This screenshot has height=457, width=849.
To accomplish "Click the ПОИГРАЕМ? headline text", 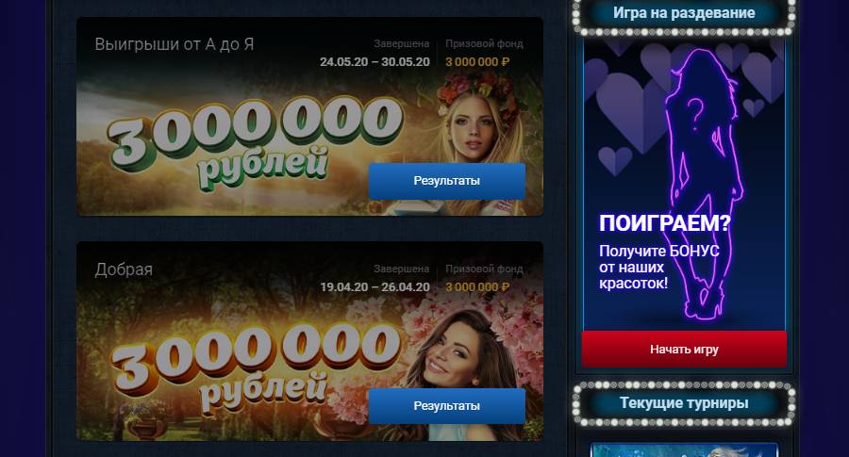I will 664,222.
